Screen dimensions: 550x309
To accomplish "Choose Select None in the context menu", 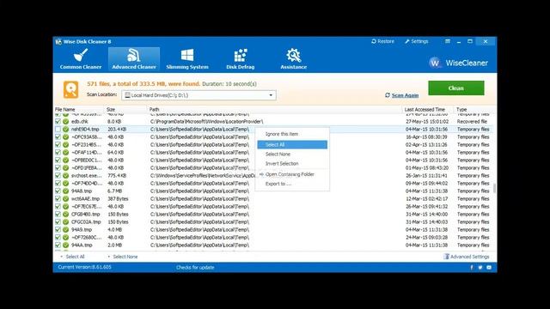I will 292,154.
